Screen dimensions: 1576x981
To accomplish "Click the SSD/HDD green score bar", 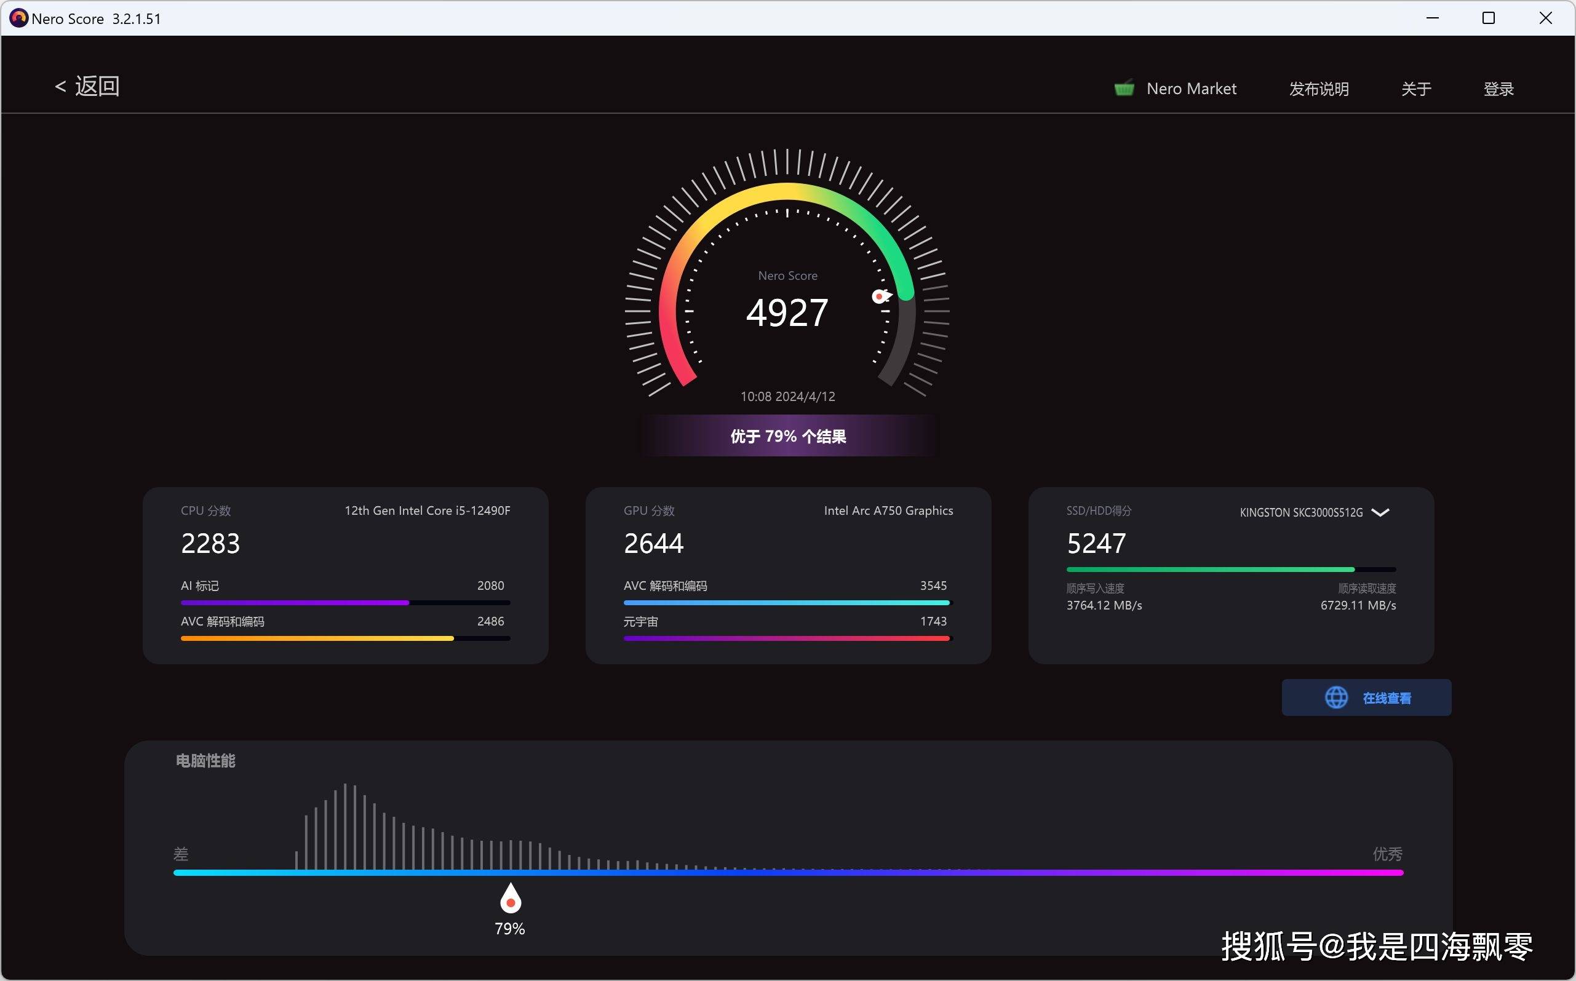I will tap(1231, 570).
